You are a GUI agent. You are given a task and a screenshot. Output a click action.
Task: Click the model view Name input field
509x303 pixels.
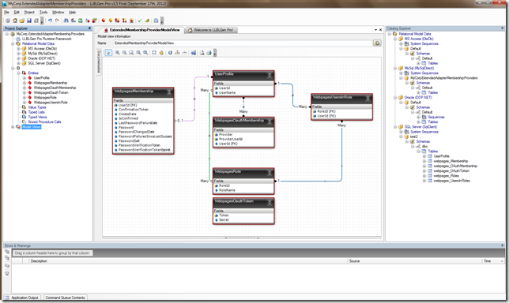tap(243, 43)
